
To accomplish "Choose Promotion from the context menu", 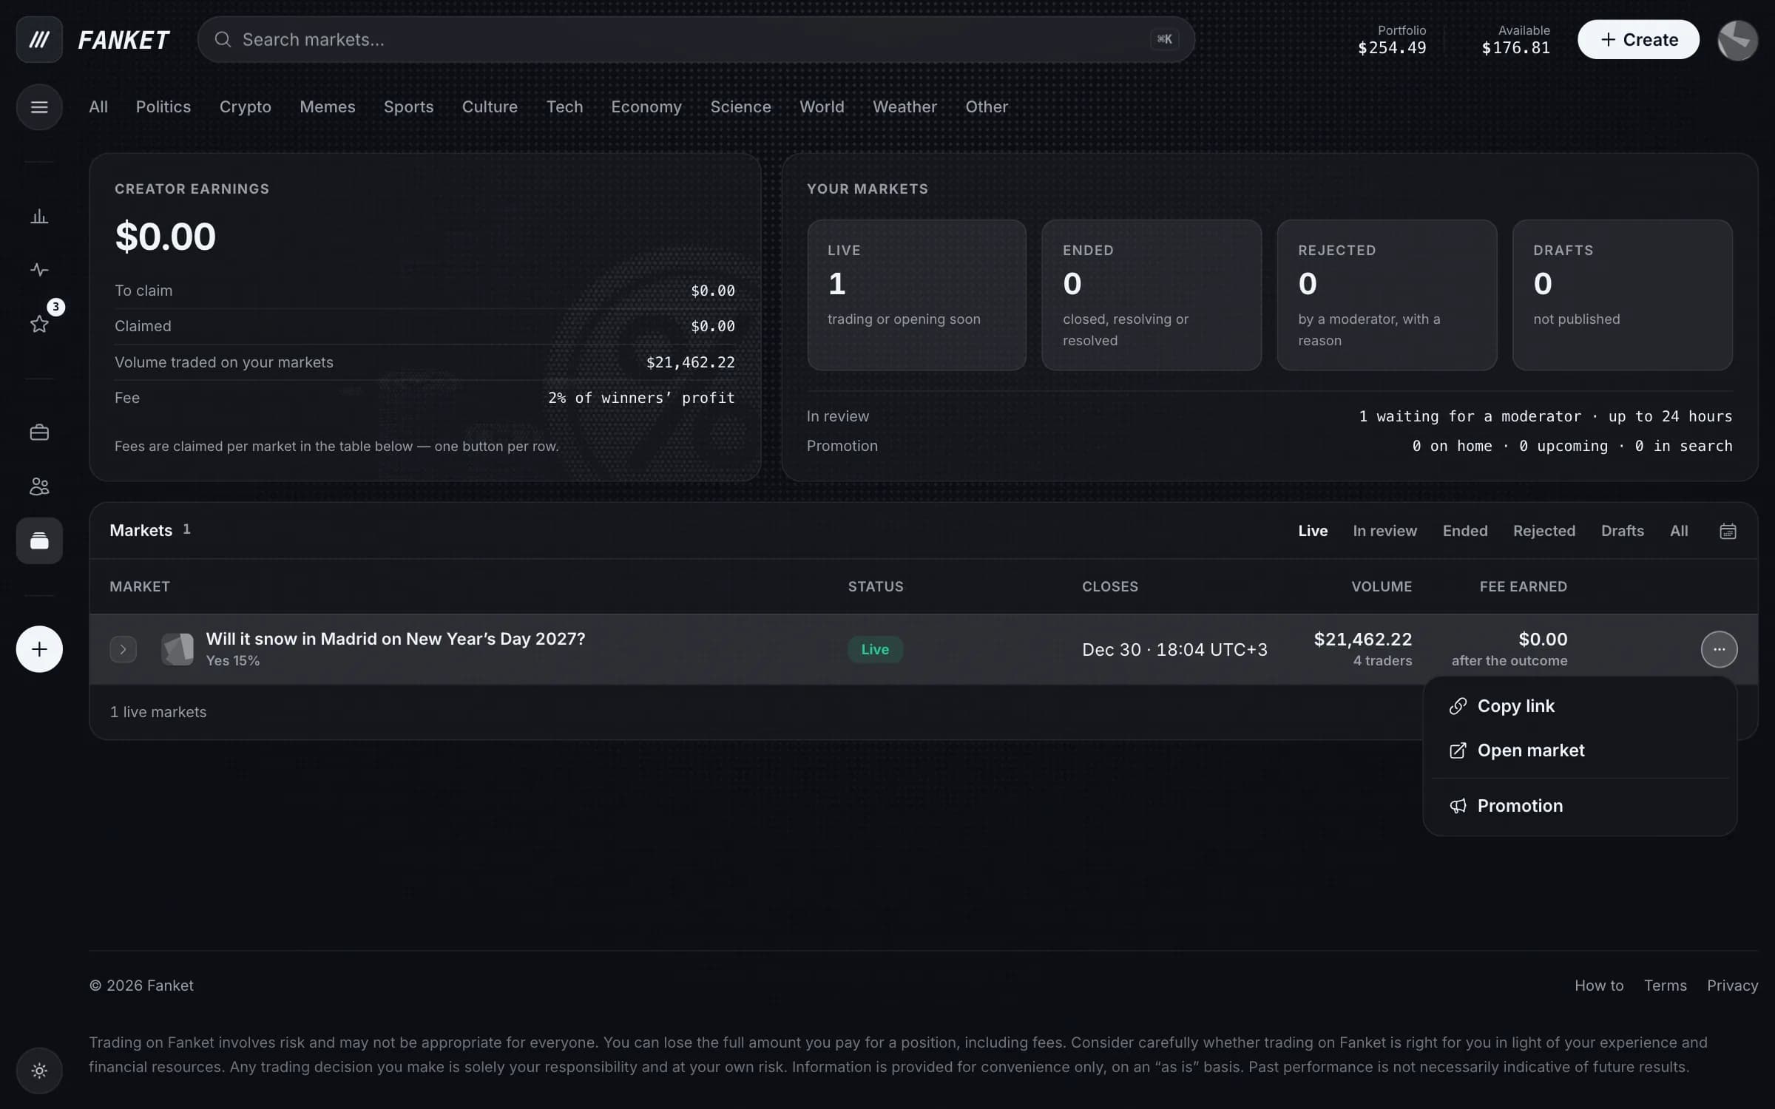I will pos(1580,806).
